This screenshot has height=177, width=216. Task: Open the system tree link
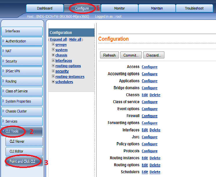tap(61, 50)
